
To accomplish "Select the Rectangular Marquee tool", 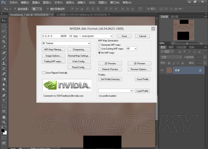I will pos(4,26).
